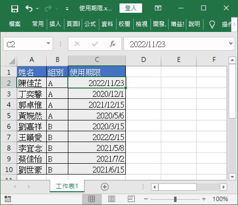Open the 插入 ribbon tab

55,24
